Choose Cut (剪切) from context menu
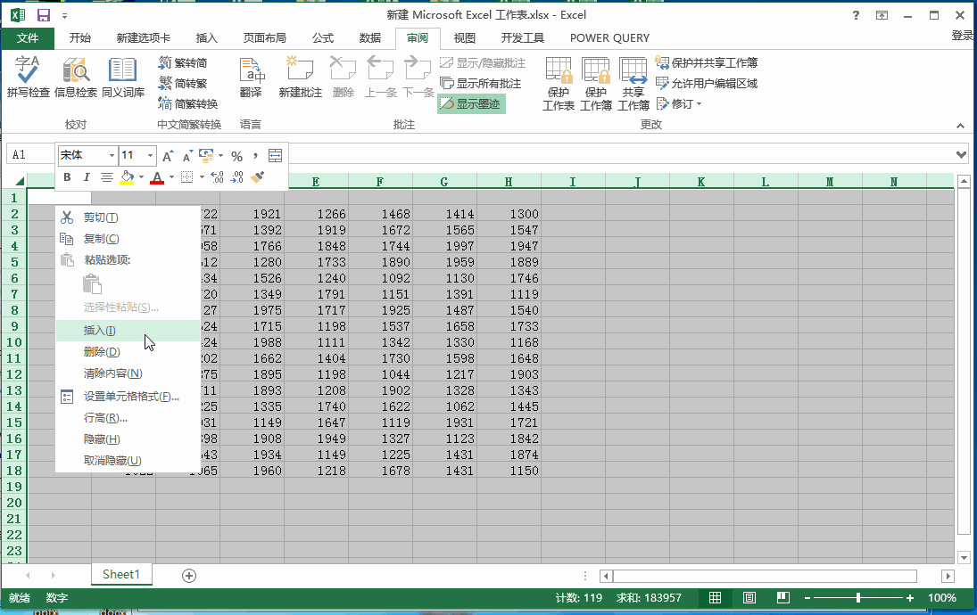This screenshot has width=977, height=615. (x=128, y=217)
